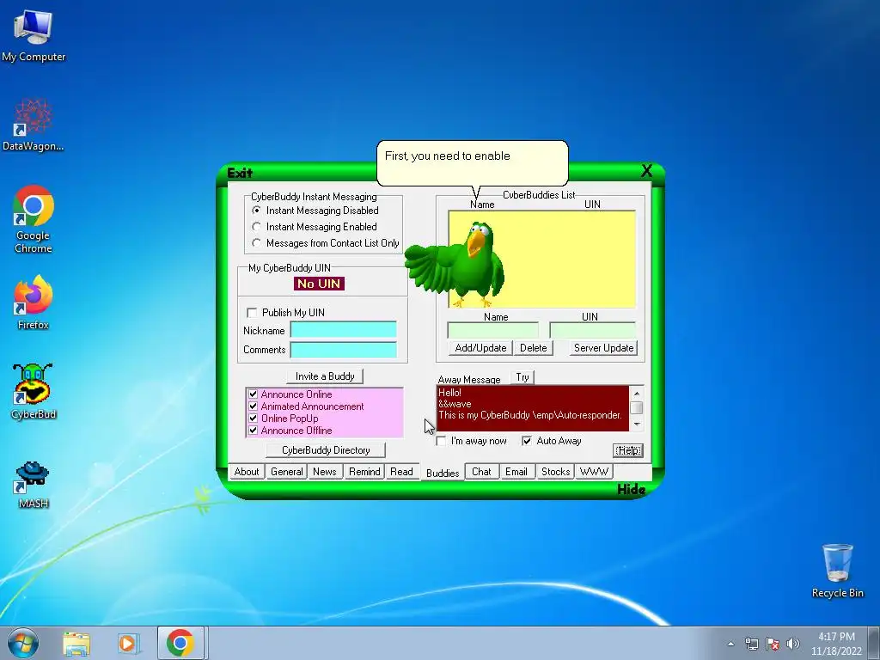
Task: Switch to the News tab
Action: coord(324,472)
